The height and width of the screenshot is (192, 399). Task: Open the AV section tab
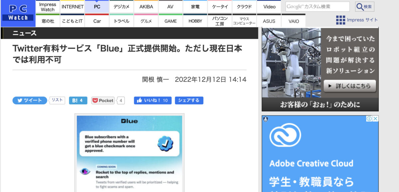171,7
